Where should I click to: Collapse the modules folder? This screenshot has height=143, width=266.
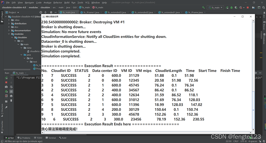9,34
